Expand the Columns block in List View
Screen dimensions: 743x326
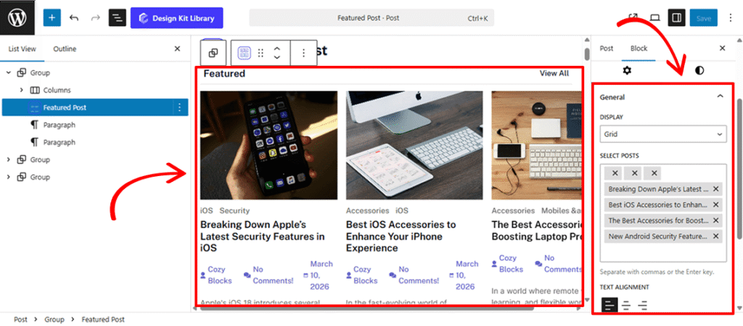click(x=22, y=91)
